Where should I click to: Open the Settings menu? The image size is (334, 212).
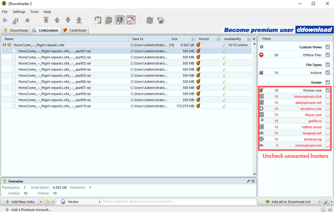19,12
